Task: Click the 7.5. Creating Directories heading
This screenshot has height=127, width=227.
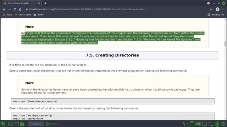Action: tap(112, 55)
